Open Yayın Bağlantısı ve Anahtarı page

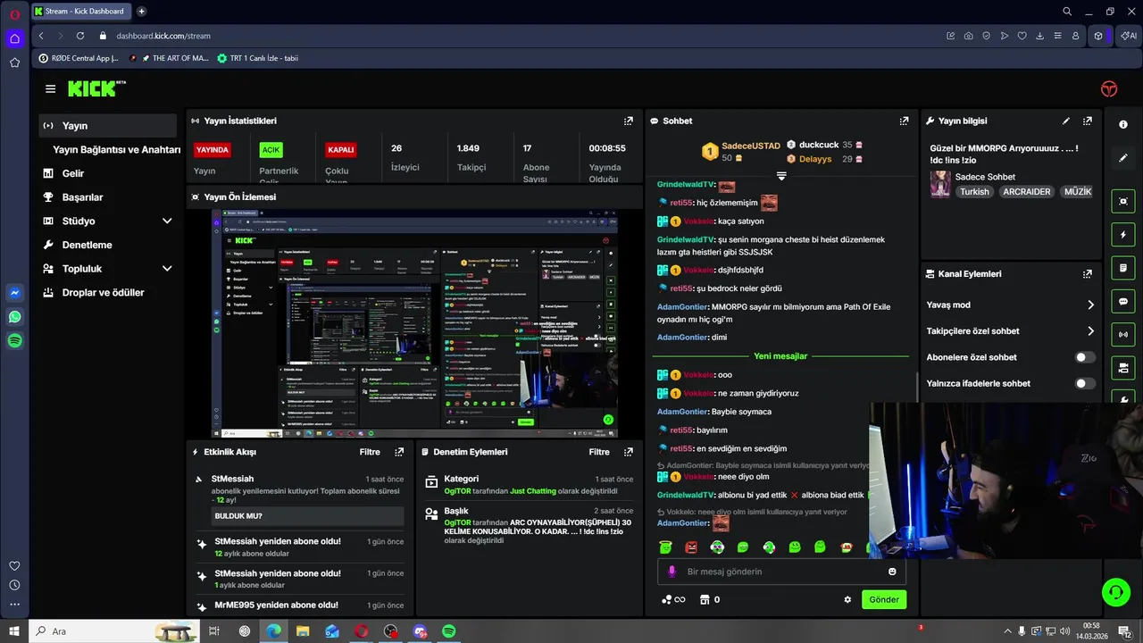click(x=116, y=149)
